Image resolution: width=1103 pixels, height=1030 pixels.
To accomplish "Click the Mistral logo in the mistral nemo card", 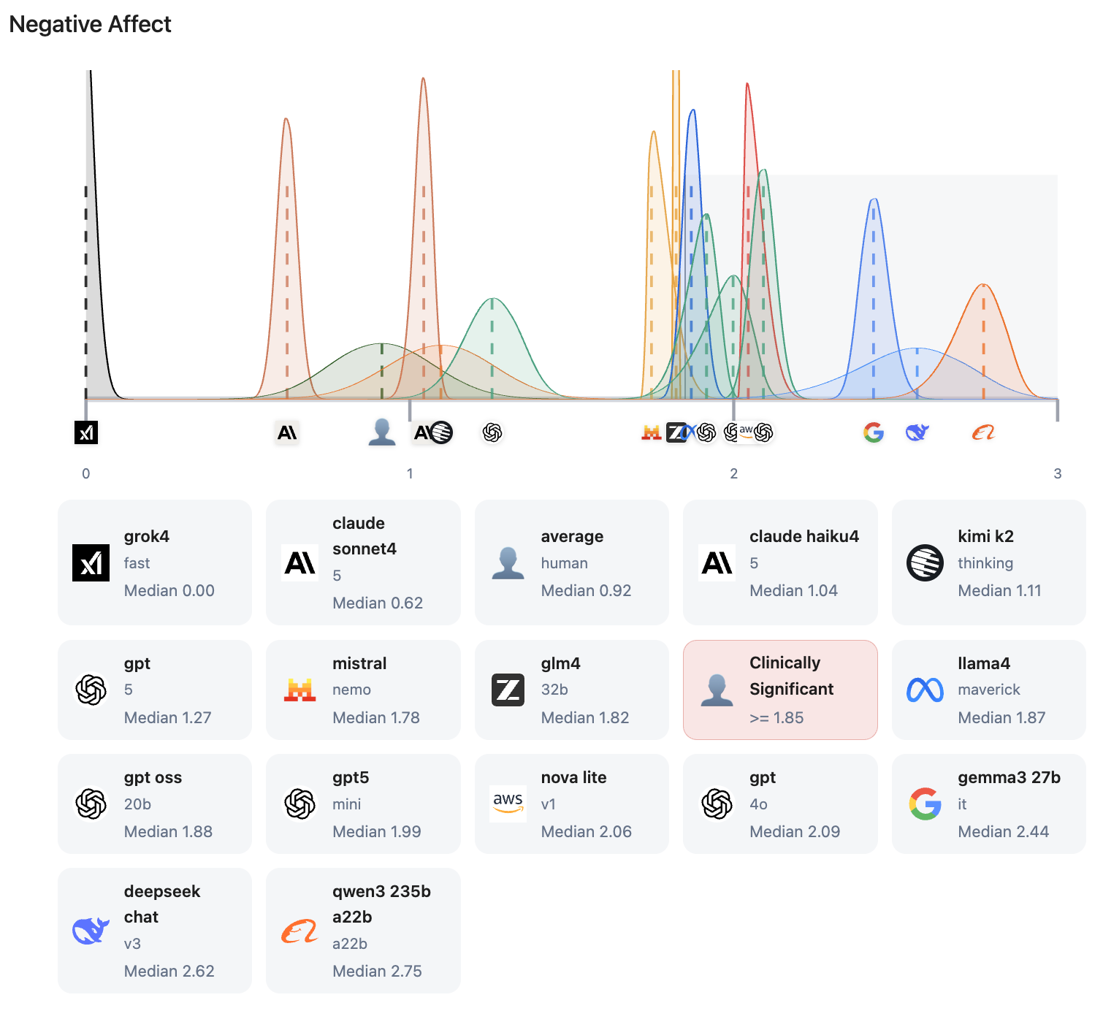I will tap(299, 690).
